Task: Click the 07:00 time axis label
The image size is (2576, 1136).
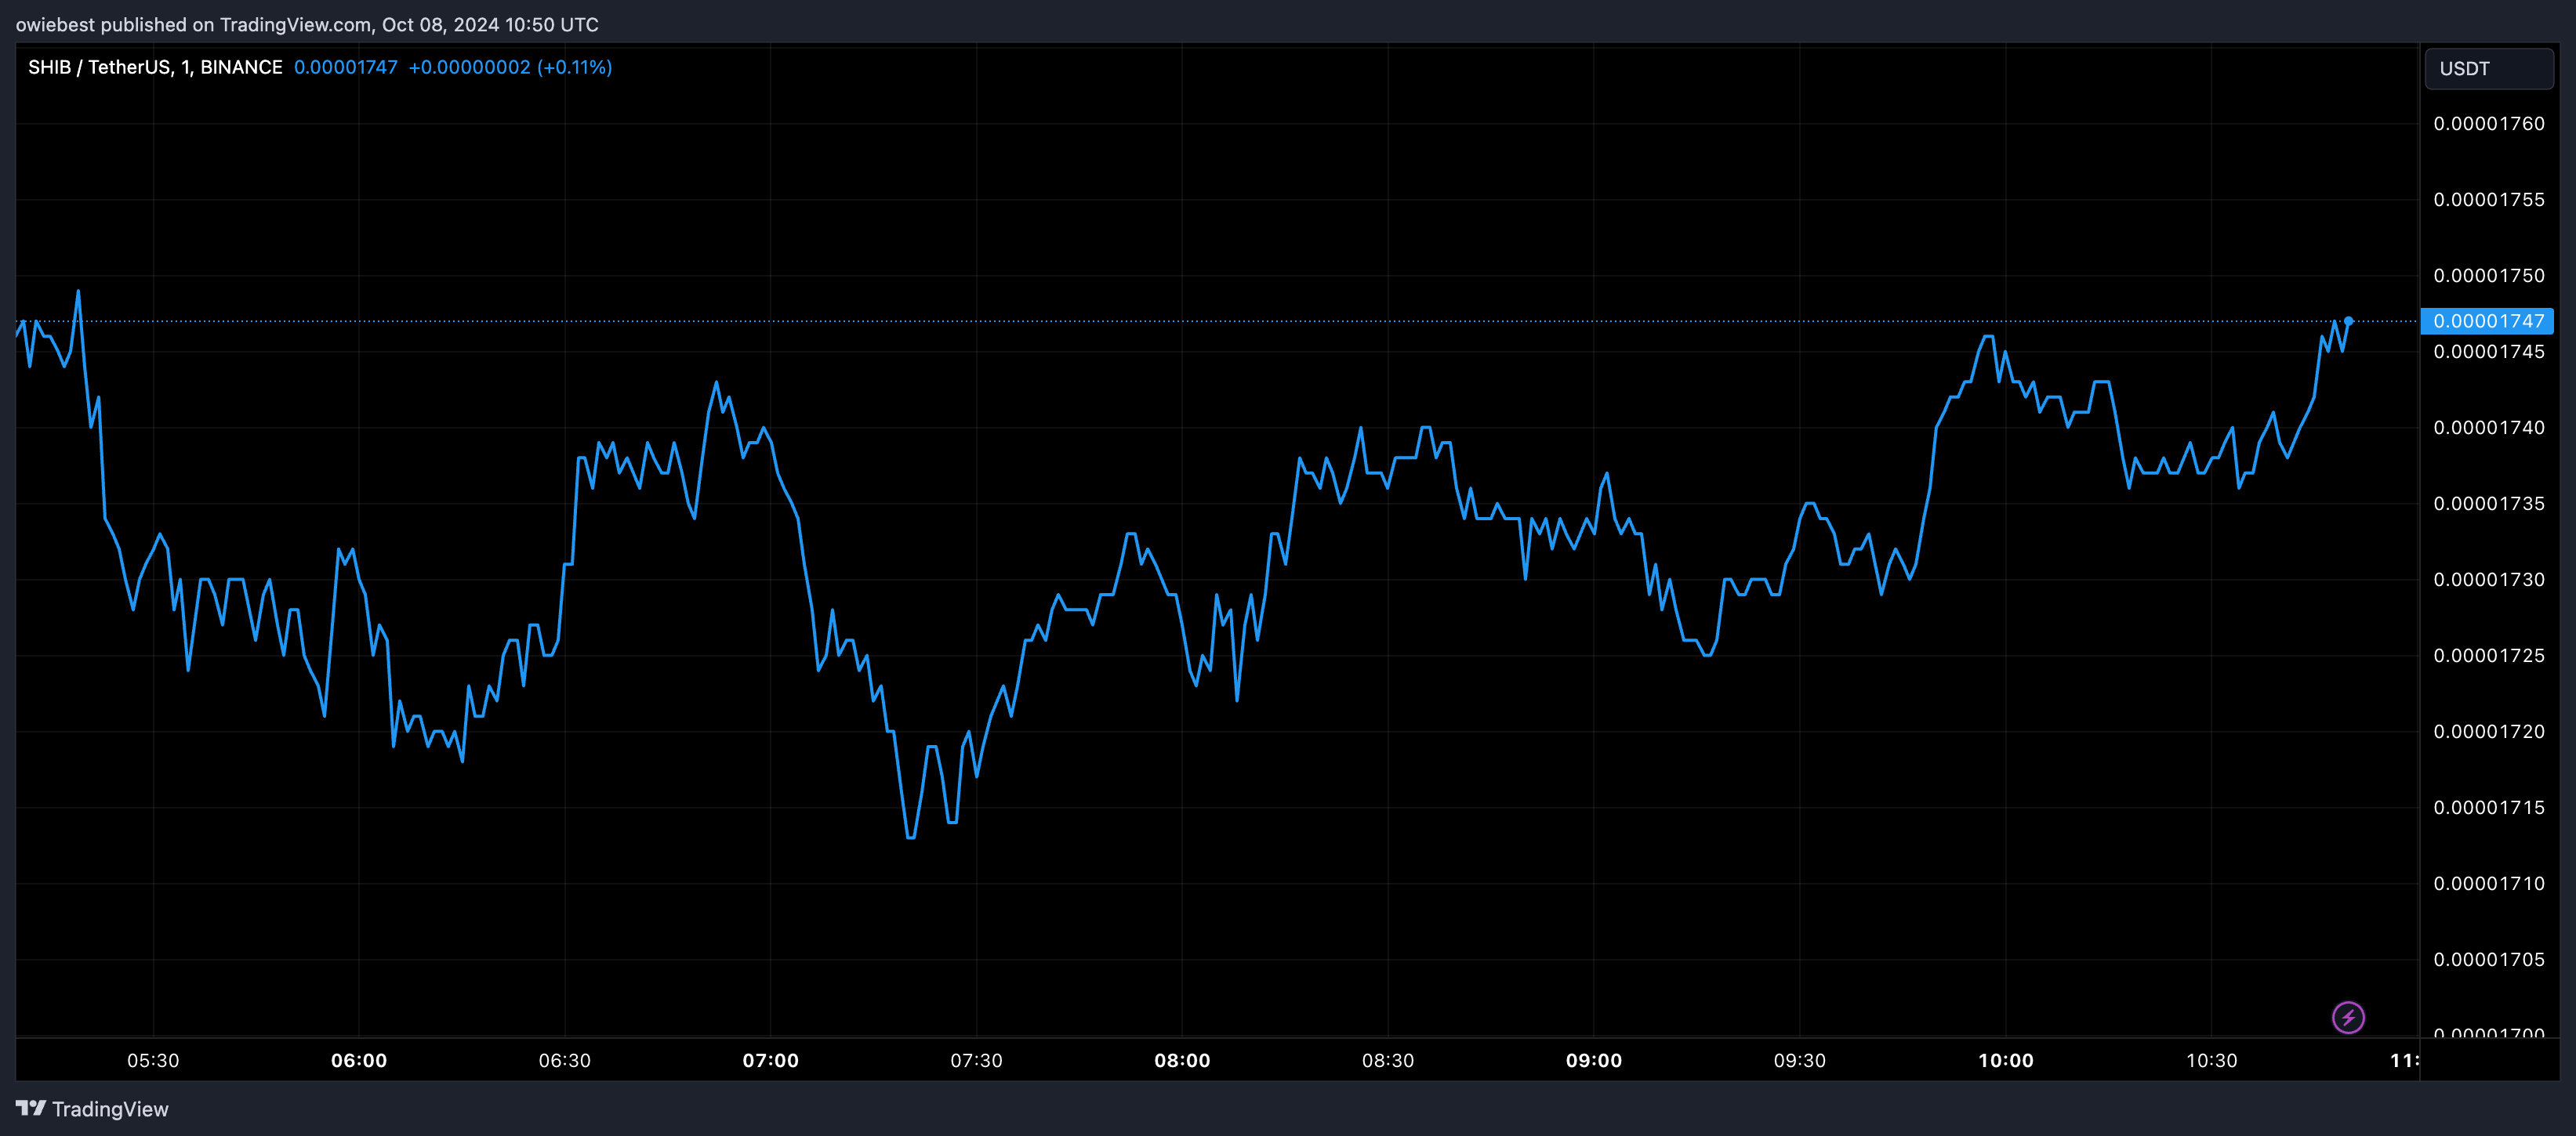Action: coord(771,1060)
